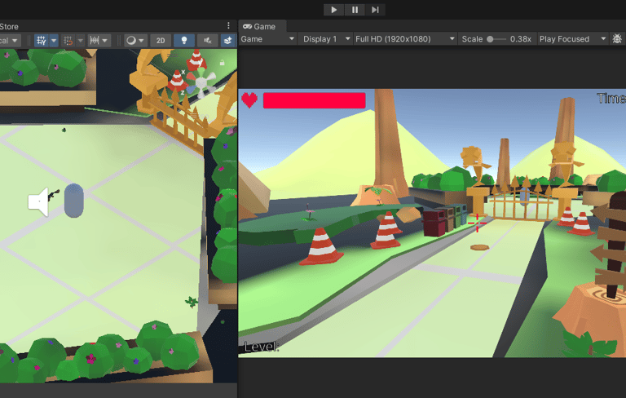Click the orientation gizmo center cube
626x398 pixels.
[x=201, y=82]
